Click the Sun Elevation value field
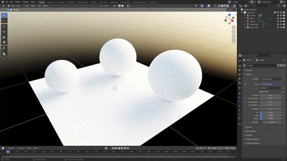This screenshot has width=287, height=161. (270, 102)
